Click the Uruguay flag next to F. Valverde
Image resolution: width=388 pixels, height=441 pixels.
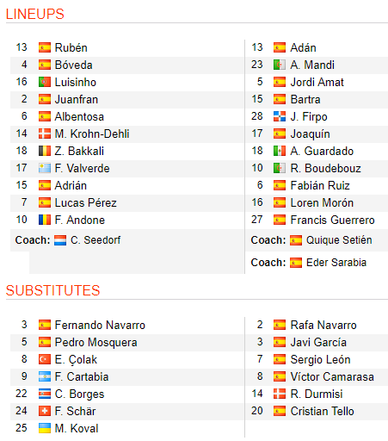(45, 168)
